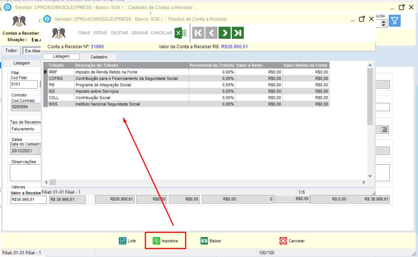Screen dimensions: 418x257
Task: Go to the first tributo record
Action: [x=198, y=33]
